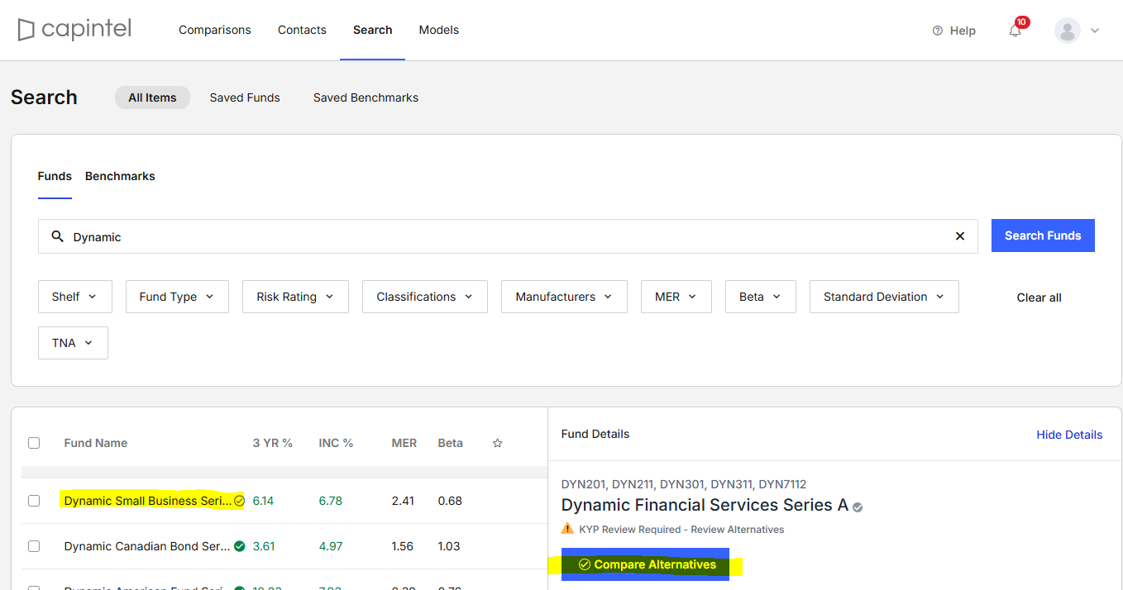Click the Dynamic Financial Services Series A title
Viewport: 1123px width, 590px height.
tap(705, 505)
